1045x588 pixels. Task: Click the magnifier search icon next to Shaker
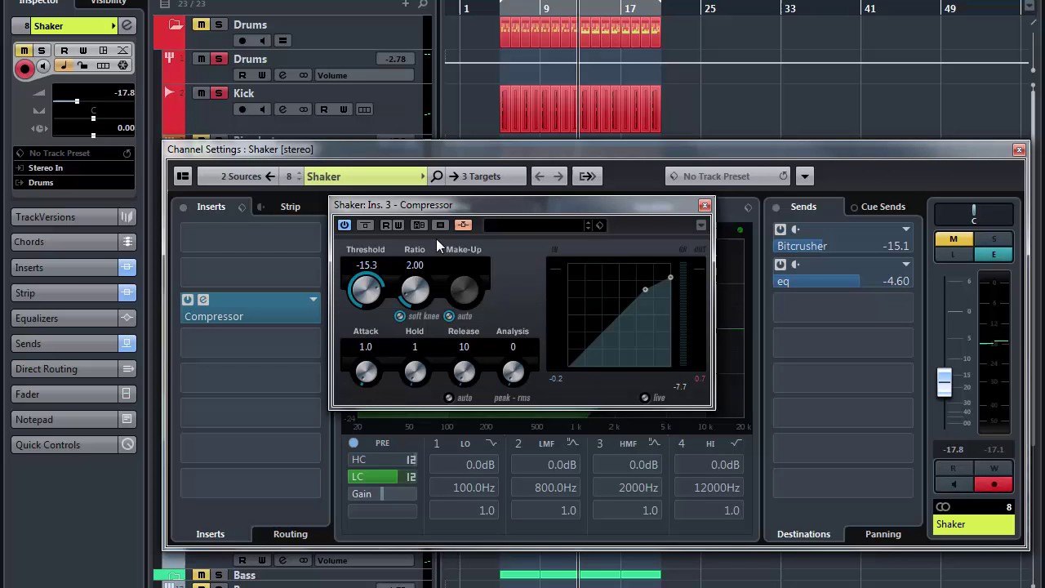[x=437, y=176]
